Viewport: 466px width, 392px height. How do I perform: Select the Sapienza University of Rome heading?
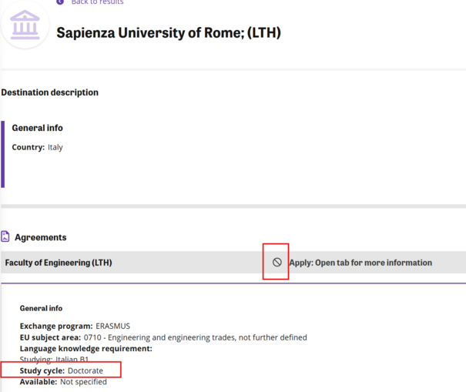[169, 33]
